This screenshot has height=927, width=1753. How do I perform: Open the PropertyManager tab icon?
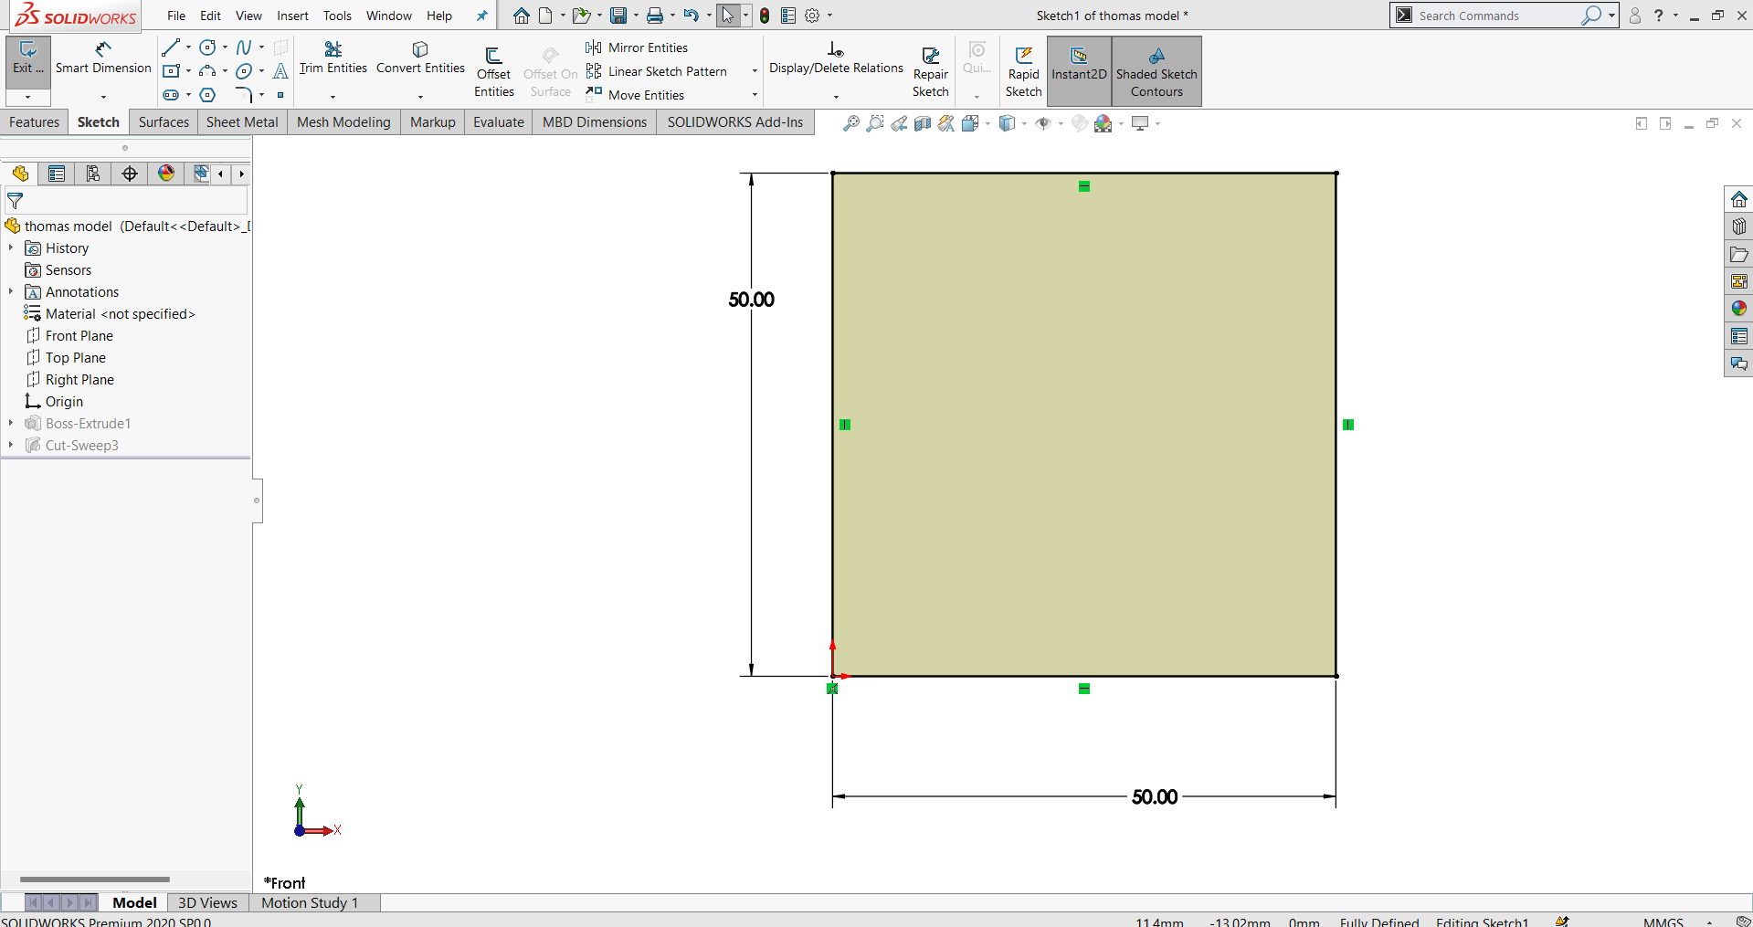57,174
